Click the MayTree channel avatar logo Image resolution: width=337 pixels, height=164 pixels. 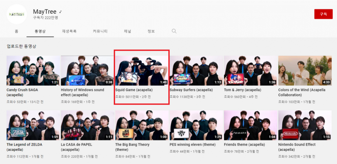pyautogui.click(x=17, y=14)
